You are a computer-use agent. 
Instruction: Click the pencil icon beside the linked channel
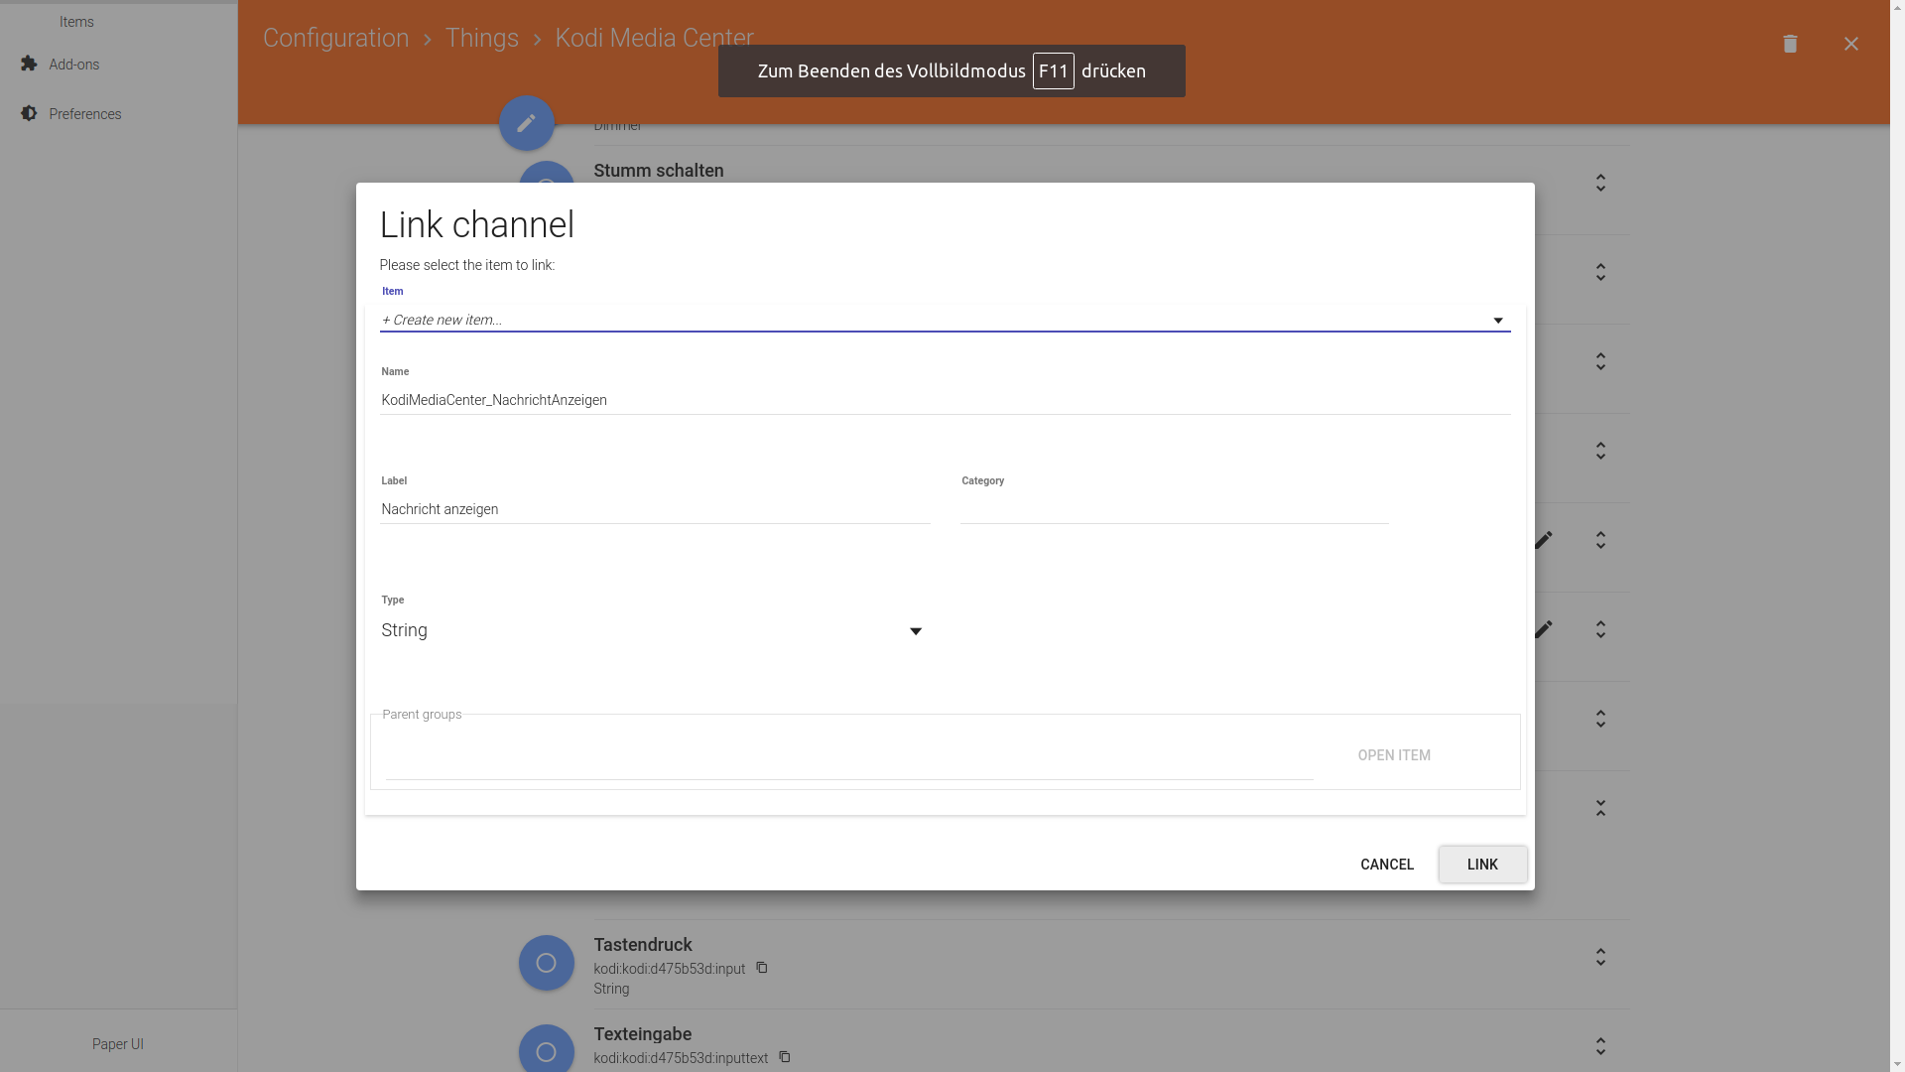click(1544, 540)
